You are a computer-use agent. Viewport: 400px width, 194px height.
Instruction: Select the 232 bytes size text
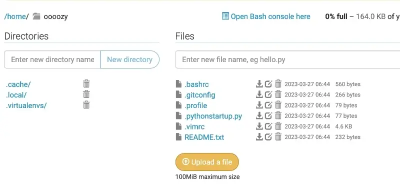coord(347,137)
